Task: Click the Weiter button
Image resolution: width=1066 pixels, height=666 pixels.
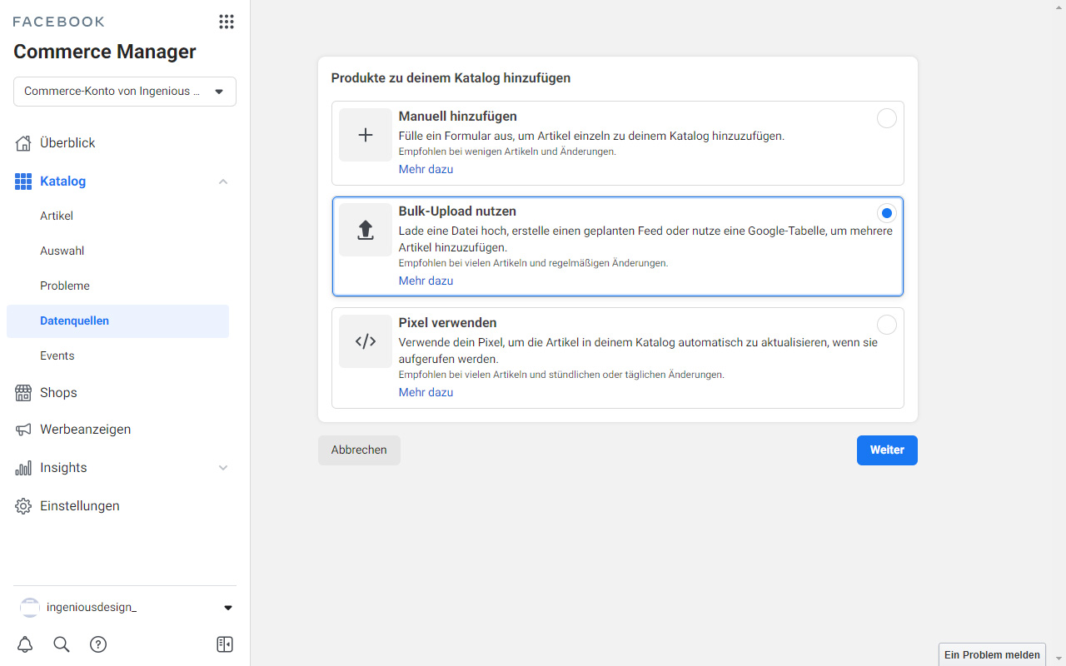Action: [x=887, y=450]
